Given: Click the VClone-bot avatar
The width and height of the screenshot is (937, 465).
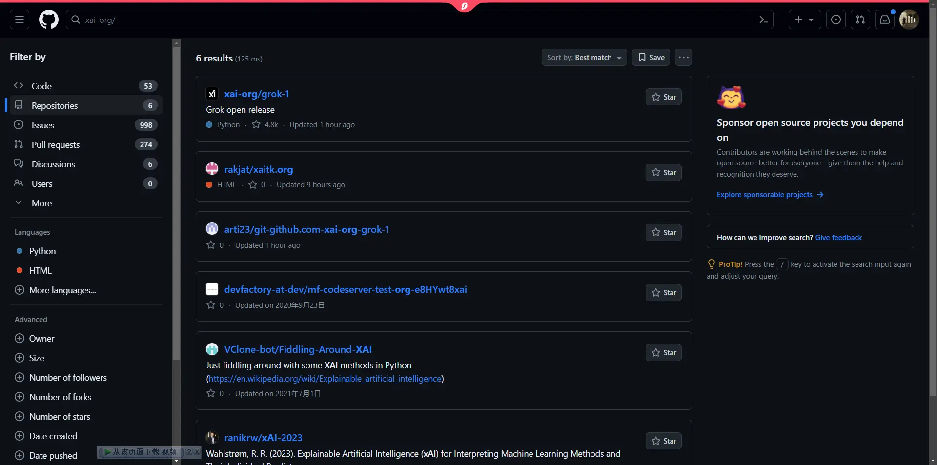Looking at the screenshot, I should [212, 349].
